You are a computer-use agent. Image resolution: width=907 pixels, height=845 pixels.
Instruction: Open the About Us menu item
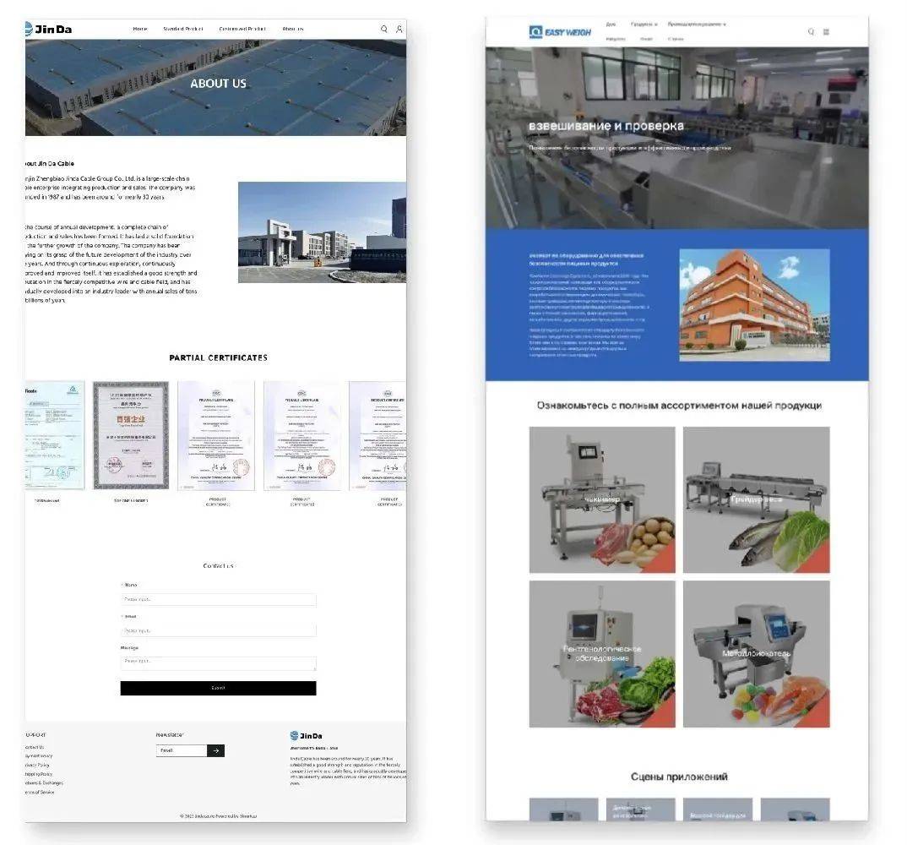point(293,29)
